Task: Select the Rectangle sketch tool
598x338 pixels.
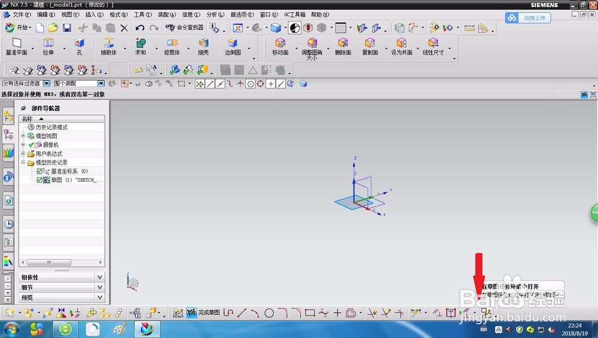Action: click(310, 313)
